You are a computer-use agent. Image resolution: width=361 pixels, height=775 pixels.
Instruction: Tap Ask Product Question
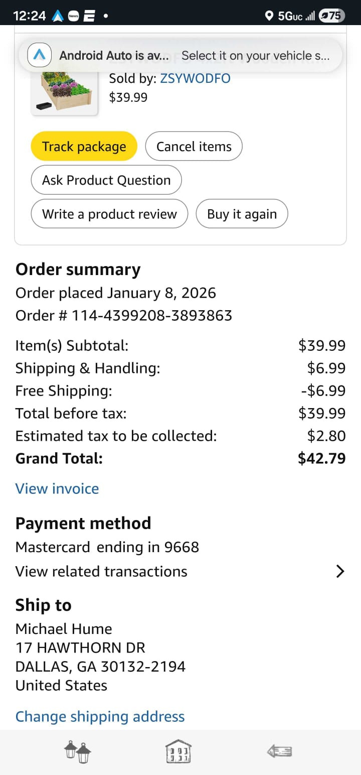point(106,180)
